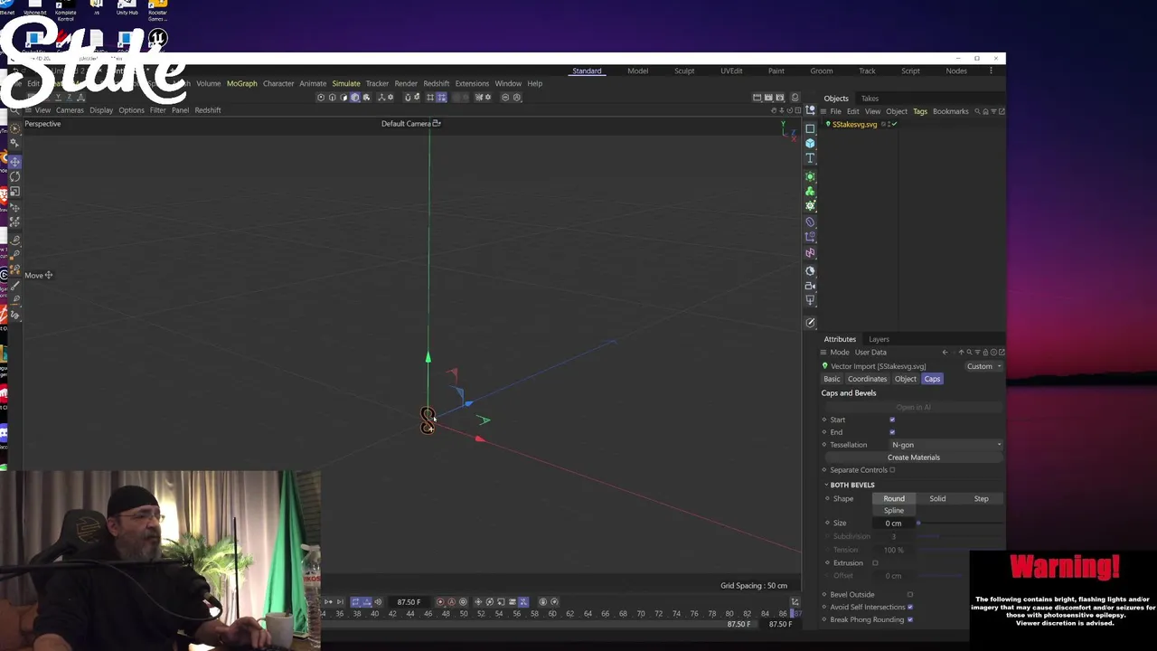Screen dimensions: 1157x651
Task: Toggle the green enable checkmark of SStakesvg.svg
Action: click(894, 124)
